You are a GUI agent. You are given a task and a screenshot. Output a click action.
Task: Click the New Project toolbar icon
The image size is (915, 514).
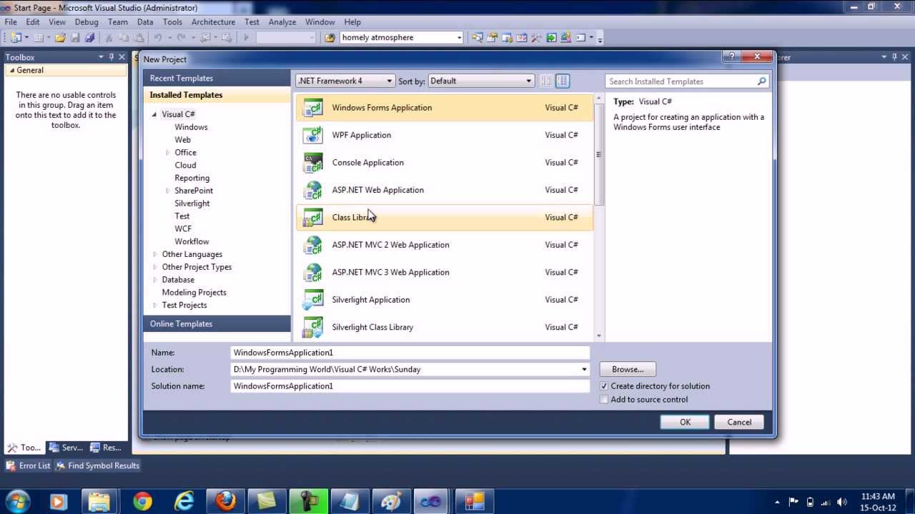16,37
